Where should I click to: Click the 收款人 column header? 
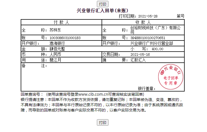click(x=143, y=22)
